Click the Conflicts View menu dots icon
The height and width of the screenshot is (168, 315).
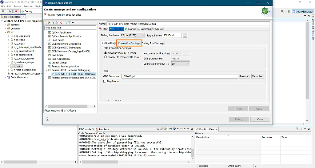point(301,129)
